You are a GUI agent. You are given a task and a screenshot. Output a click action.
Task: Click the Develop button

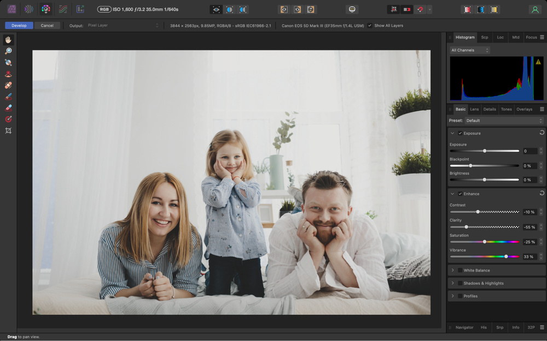[19, 25]
